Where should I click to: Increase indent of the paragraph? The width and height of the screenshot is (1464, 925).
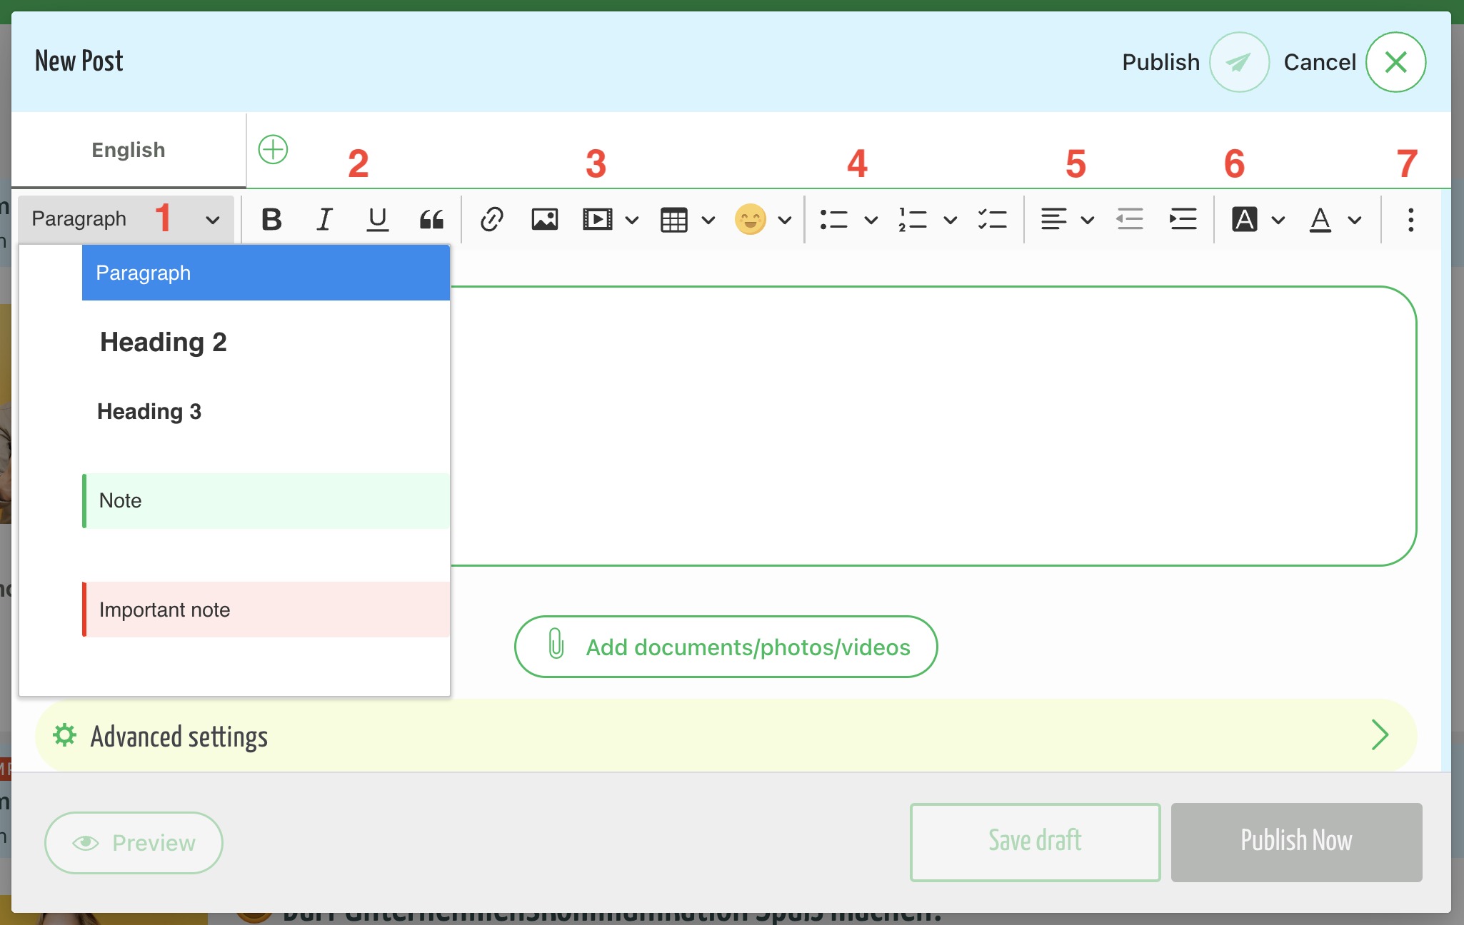click(x=1183, y=219)
